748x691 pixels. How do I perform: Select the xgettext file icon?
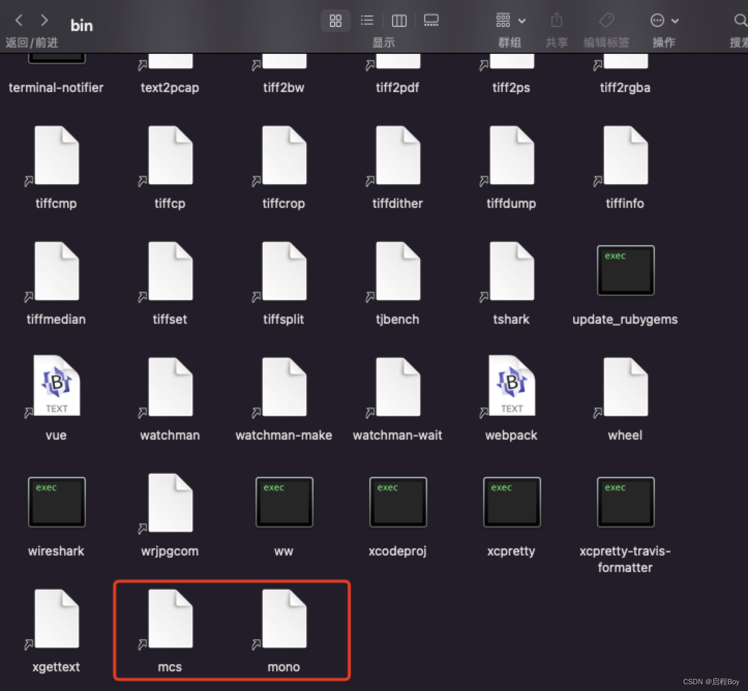coord(56,619)
